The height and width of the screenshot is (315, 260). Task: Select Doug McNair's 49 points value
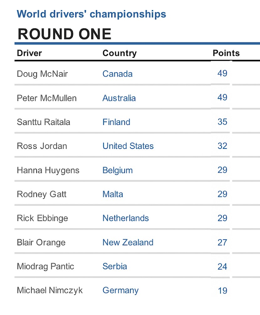pyautogui.click(x=222, y=73)
